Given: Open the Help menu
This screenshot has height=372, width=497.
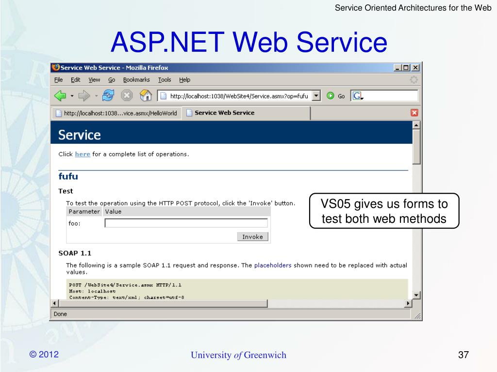Looking at the screenshot, I should (x=184, y=80).
